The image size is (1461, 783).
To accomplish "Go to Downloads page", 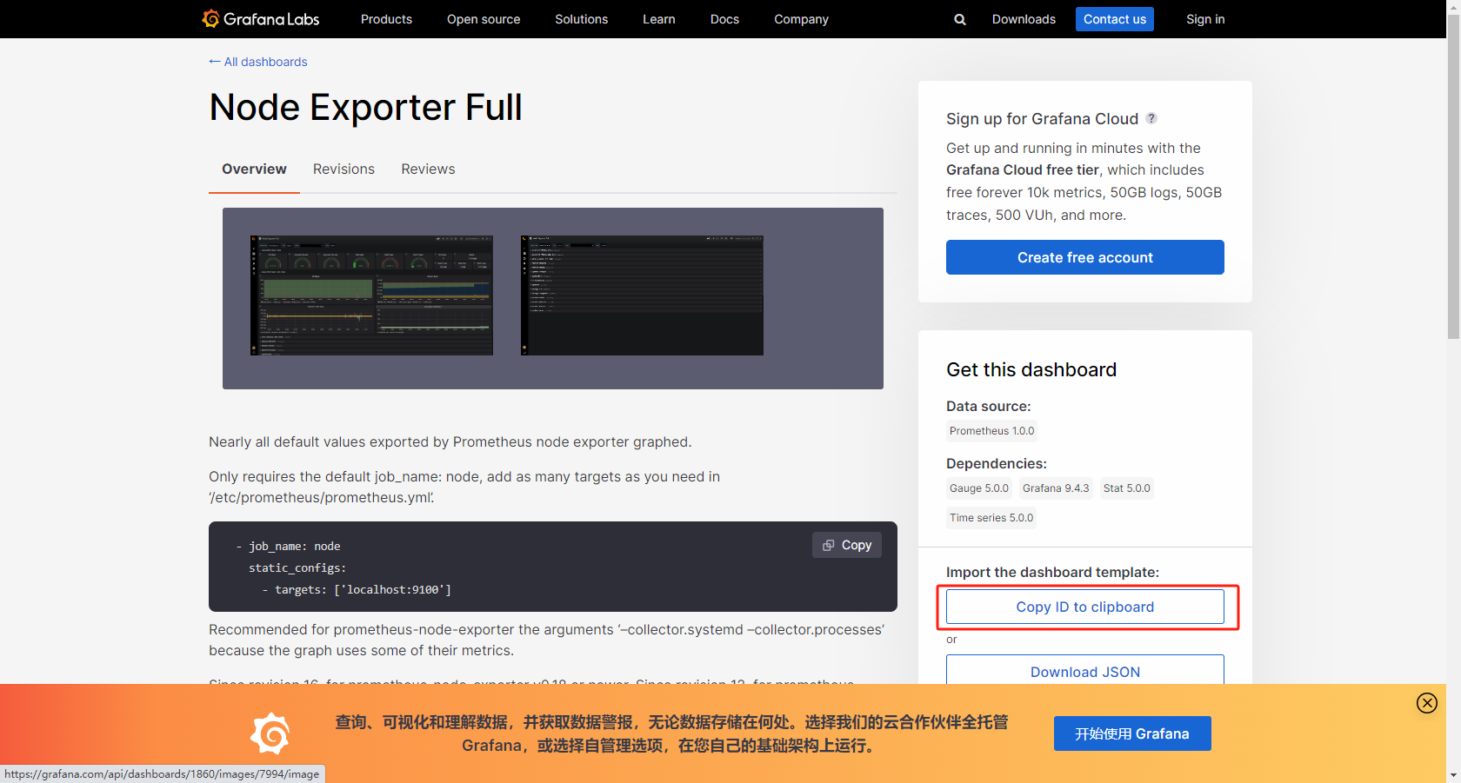I will (1024, 19).
